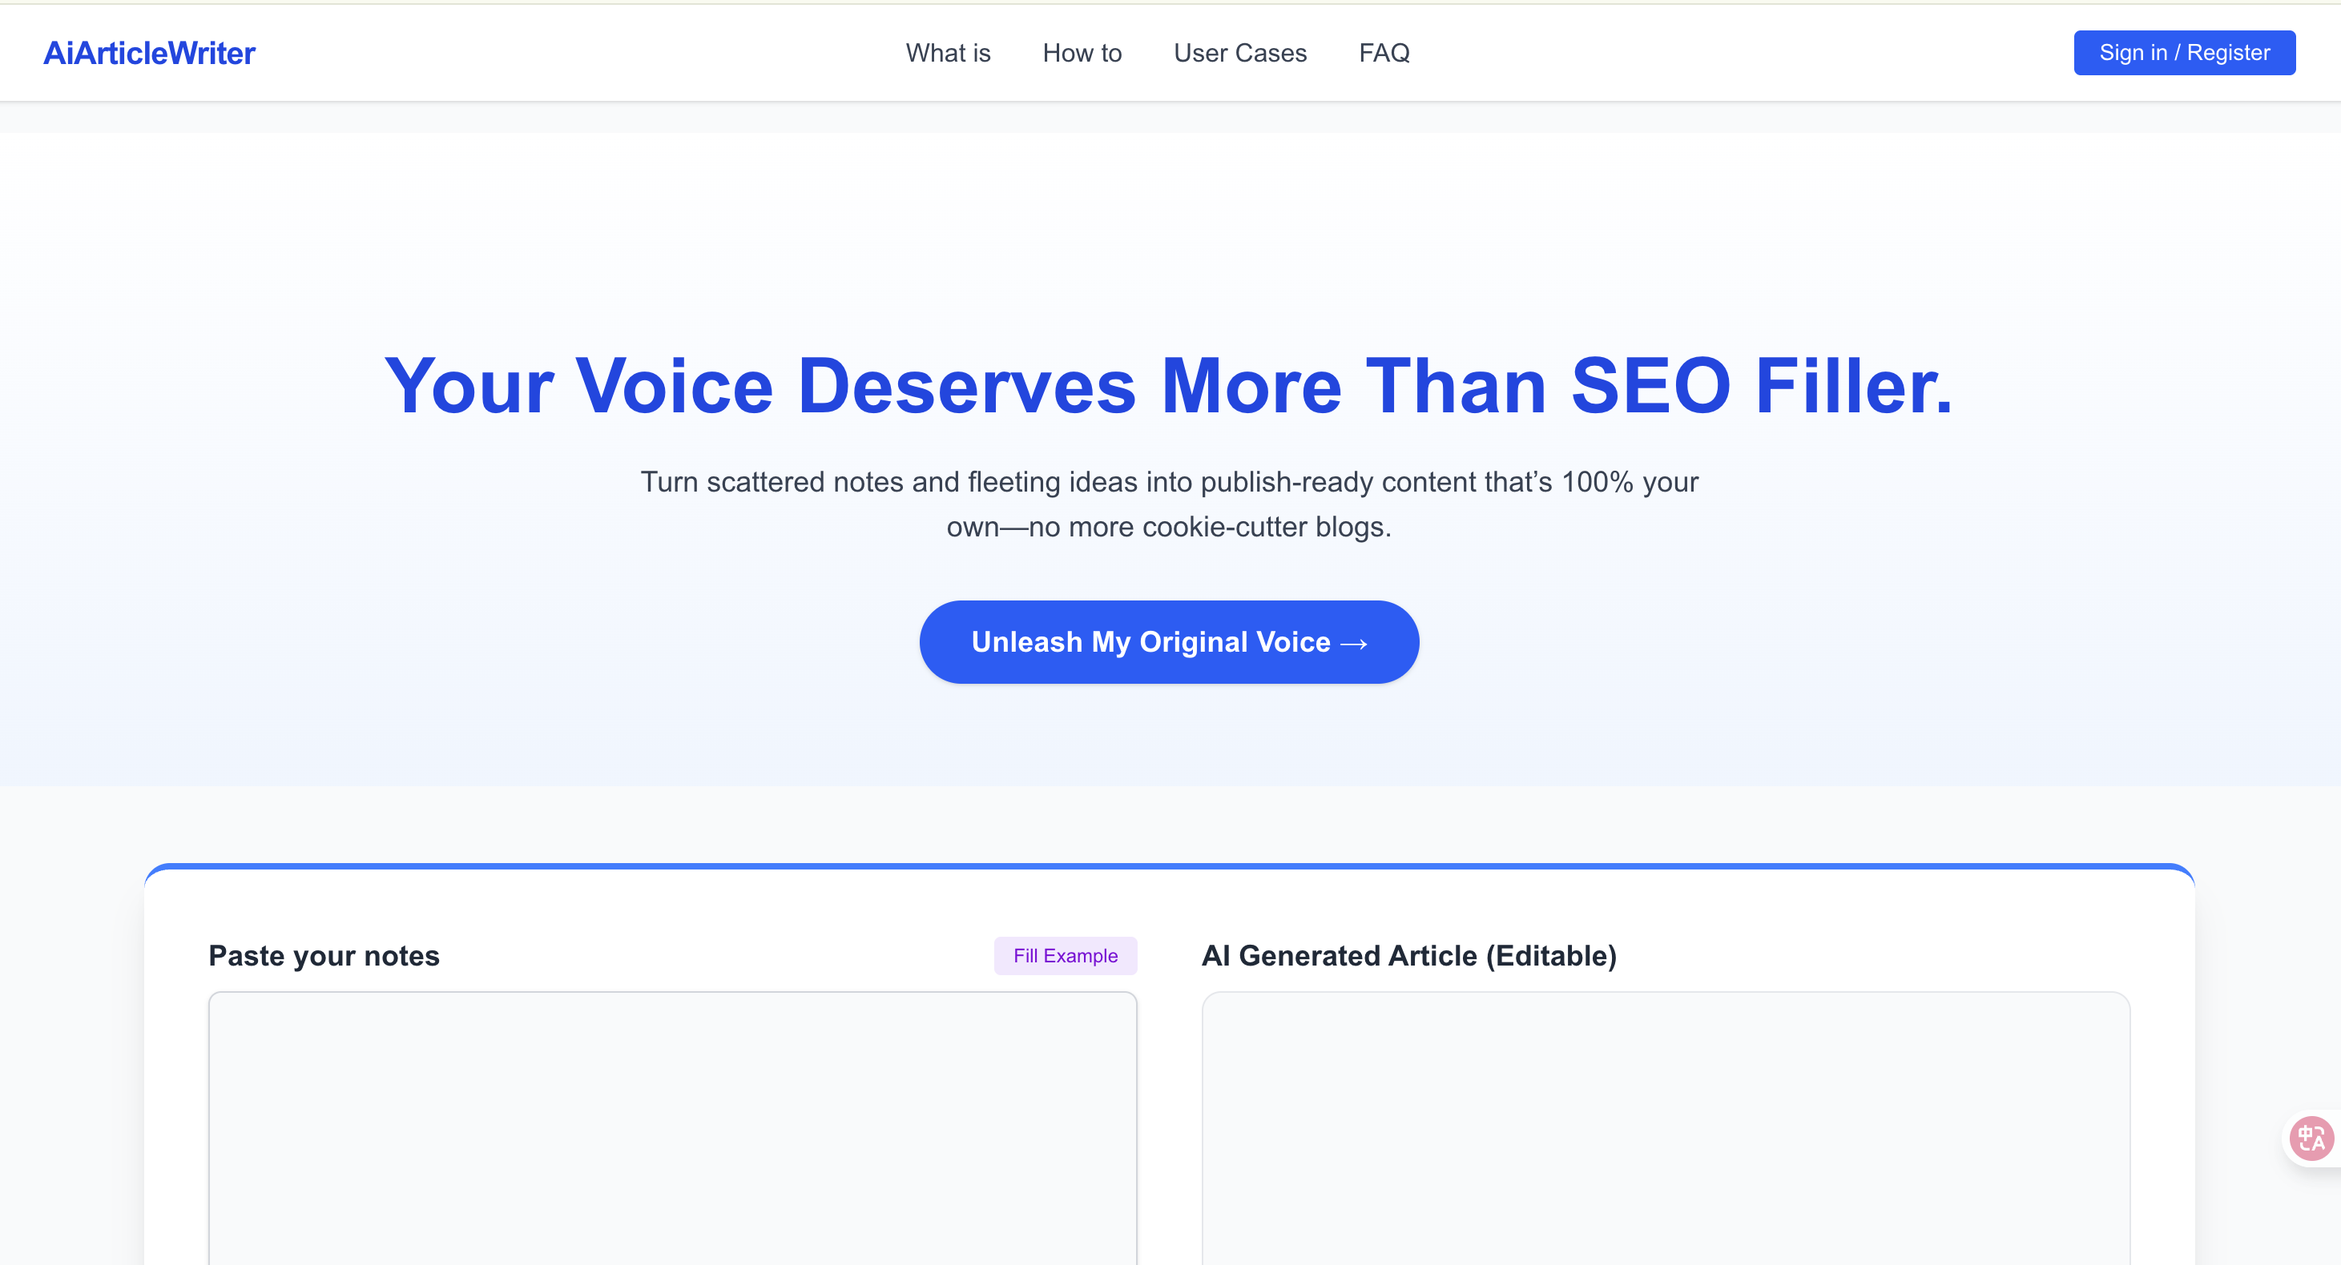Screen dimensions: 2341x1265
Task: Jump to the FAQ section
Action: 1383,54
